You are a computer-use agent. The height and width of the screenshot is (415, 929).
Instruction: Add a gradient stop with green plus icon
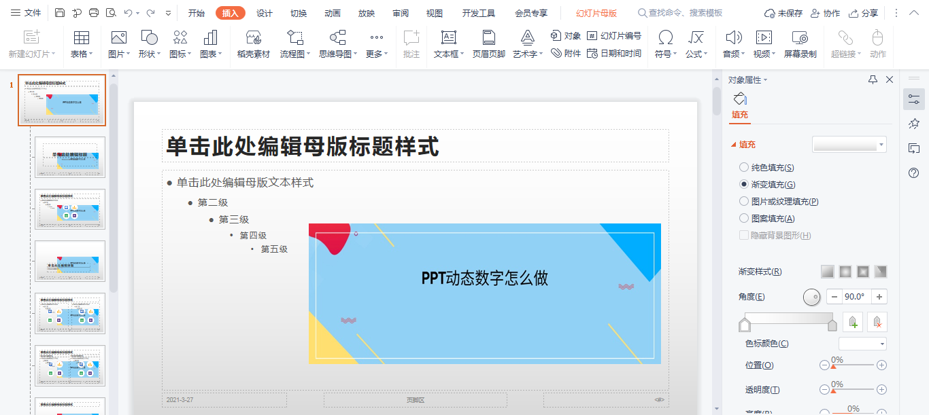(x=853, y=323)
